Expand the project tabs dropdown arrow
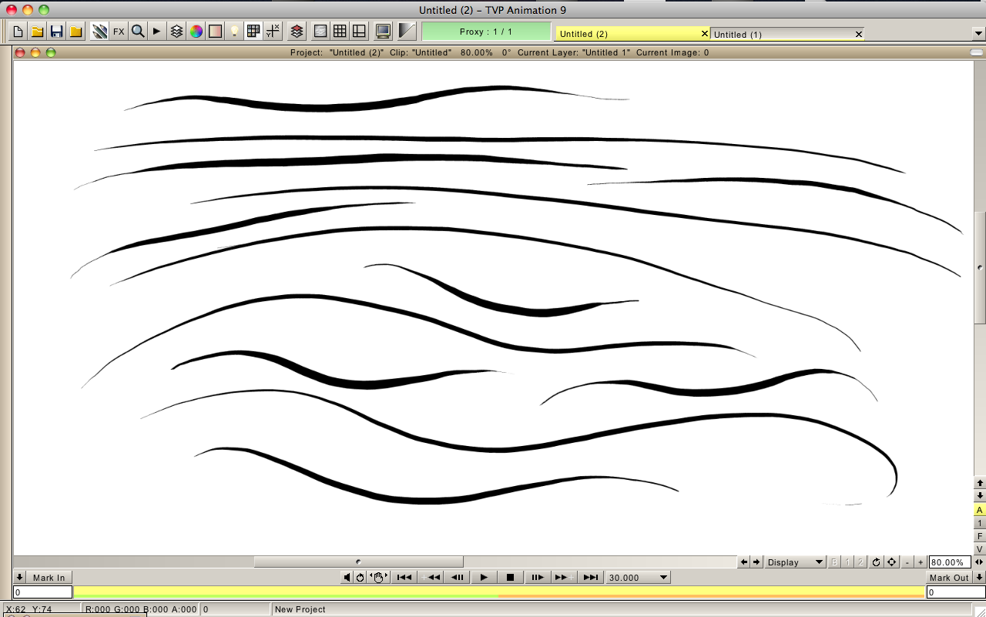 point(979,34)
